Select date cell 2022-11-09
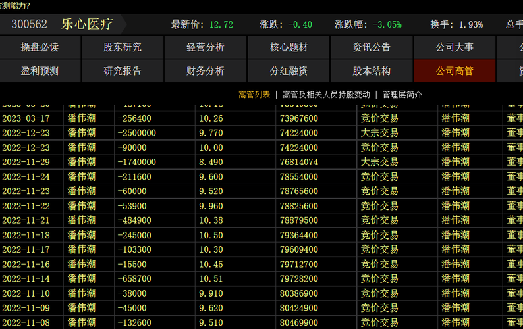Image resolution: width=523 pixels, height=329 pixels. 26,308
